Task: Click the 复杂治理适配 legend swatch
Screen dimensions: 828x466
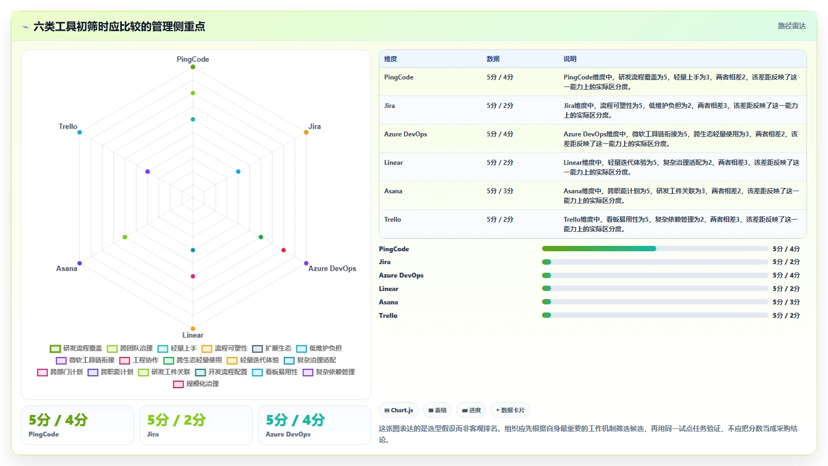Action: [289, 360]
